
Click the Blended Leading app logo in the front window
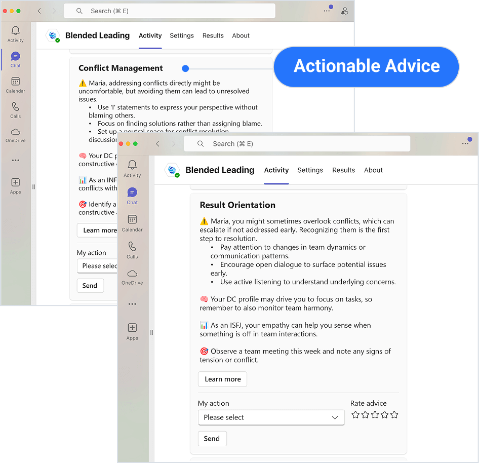click(173, 170)
